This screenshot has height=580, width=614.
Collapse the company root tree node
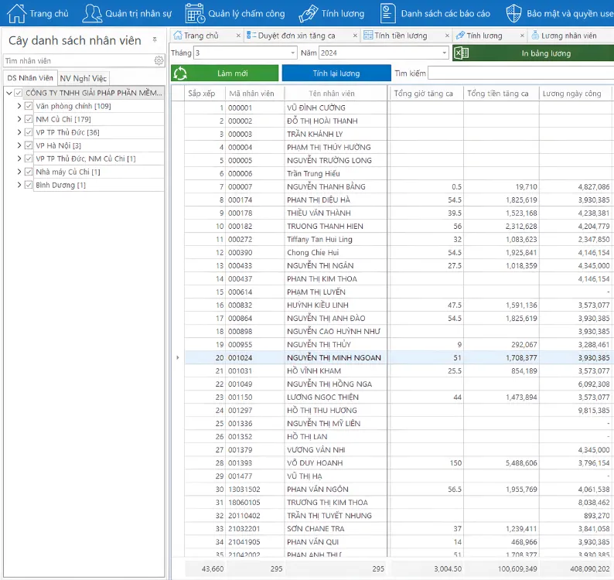coord(9,93)
